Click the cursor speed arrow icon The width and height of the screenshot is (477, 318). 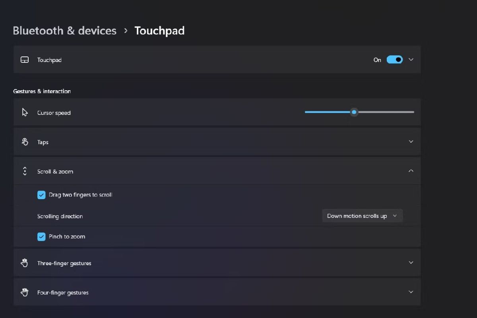pos(25,112)
